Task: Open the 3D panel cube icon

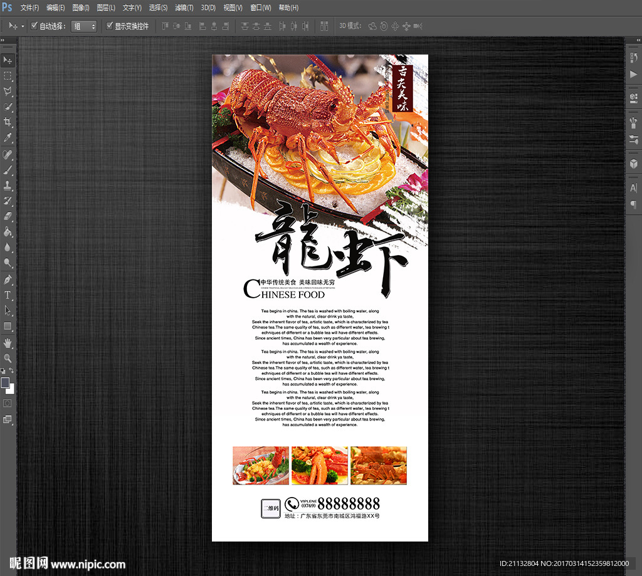Action: tap(633, 164)
